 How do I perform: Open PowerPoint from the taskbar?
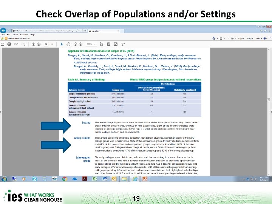click(144, 179)
